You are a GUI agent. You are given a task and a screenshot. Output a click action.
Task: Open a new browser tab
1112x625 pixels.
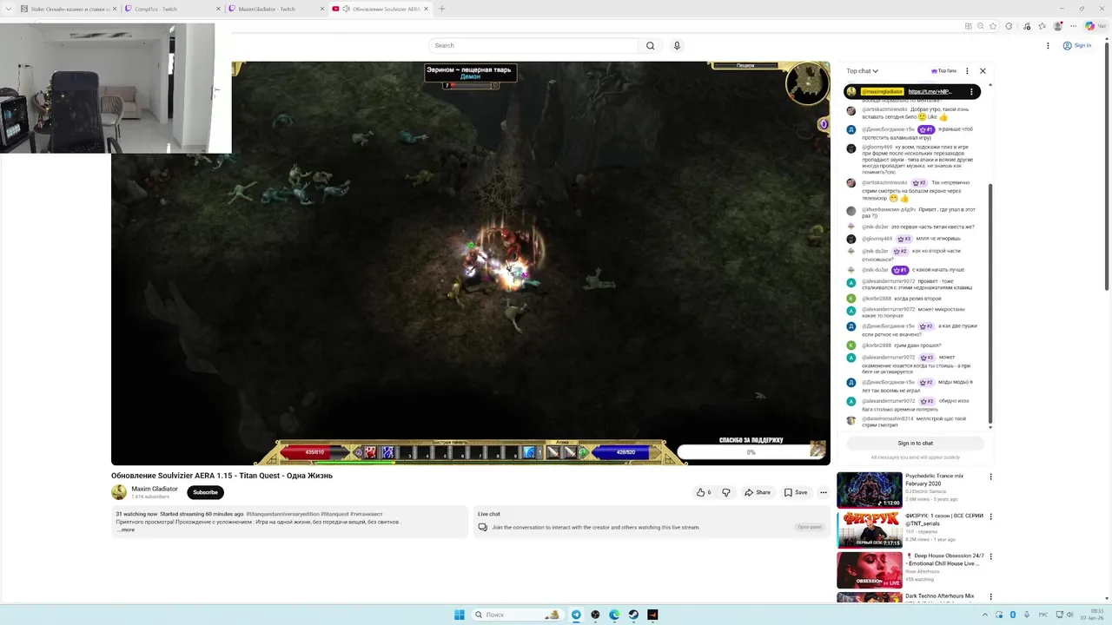tap(441, 9)
